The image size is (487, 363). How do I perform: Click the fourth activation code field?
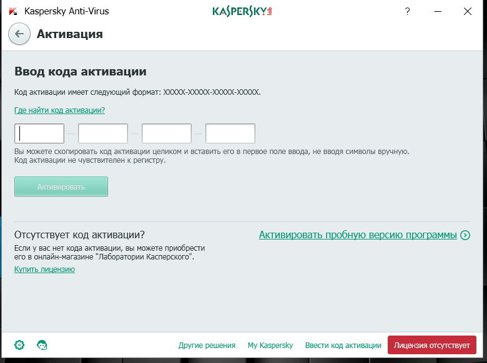230,133
